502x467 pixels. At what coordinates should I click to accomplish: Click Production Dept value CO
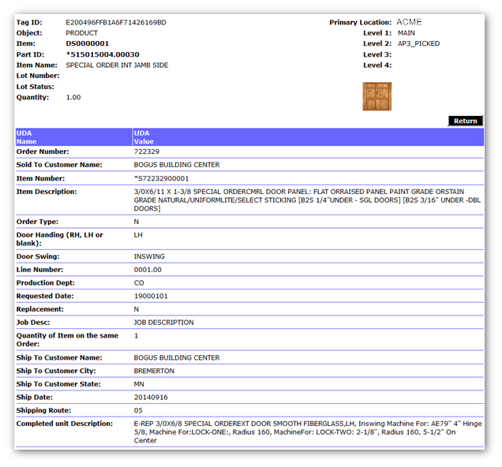pos(139,282)
